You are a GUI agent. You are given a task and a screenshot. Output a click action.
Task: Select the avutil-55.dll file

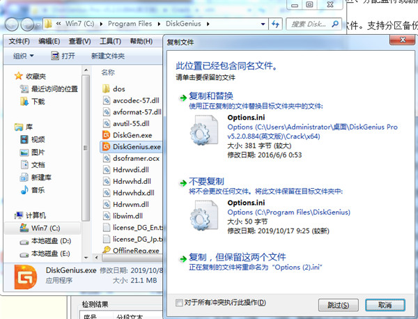(x=126, y=123)
